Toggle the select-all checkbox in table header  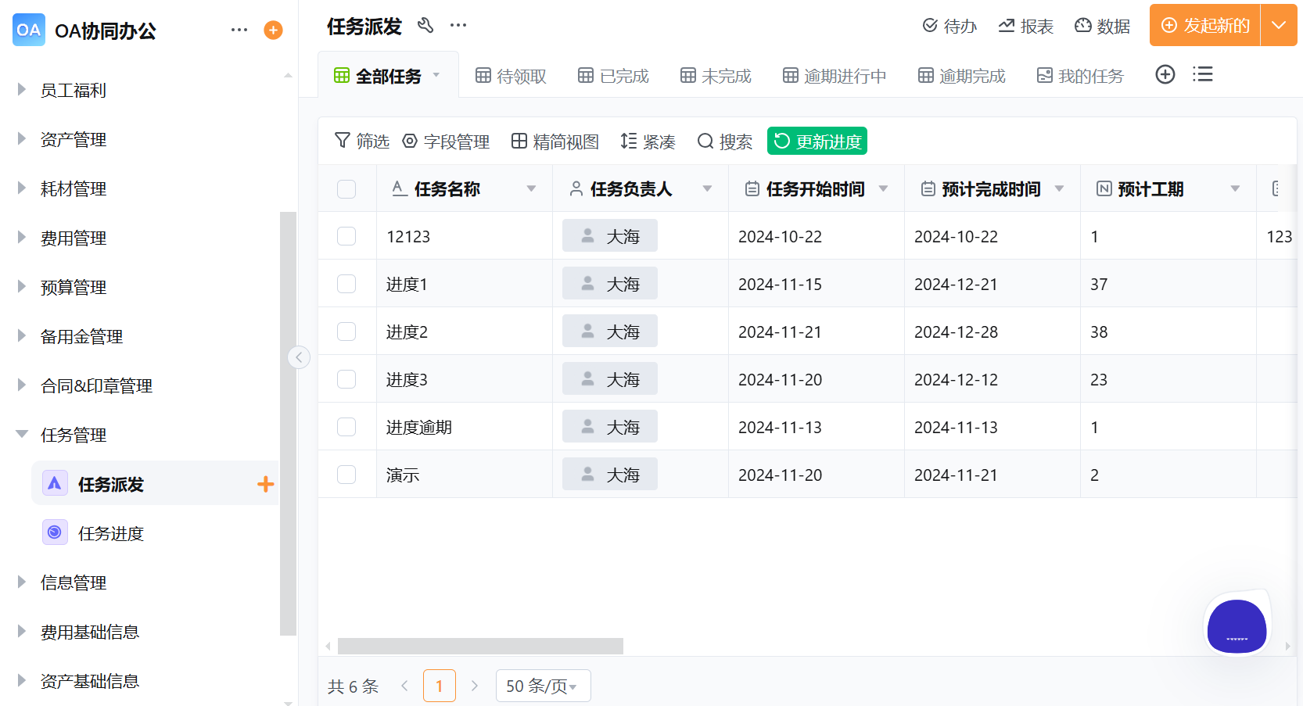pos(346,188)
